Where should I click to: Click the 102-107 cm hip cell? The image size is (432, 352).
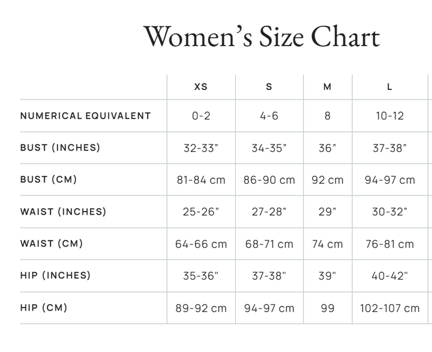(x=390, y=308)
